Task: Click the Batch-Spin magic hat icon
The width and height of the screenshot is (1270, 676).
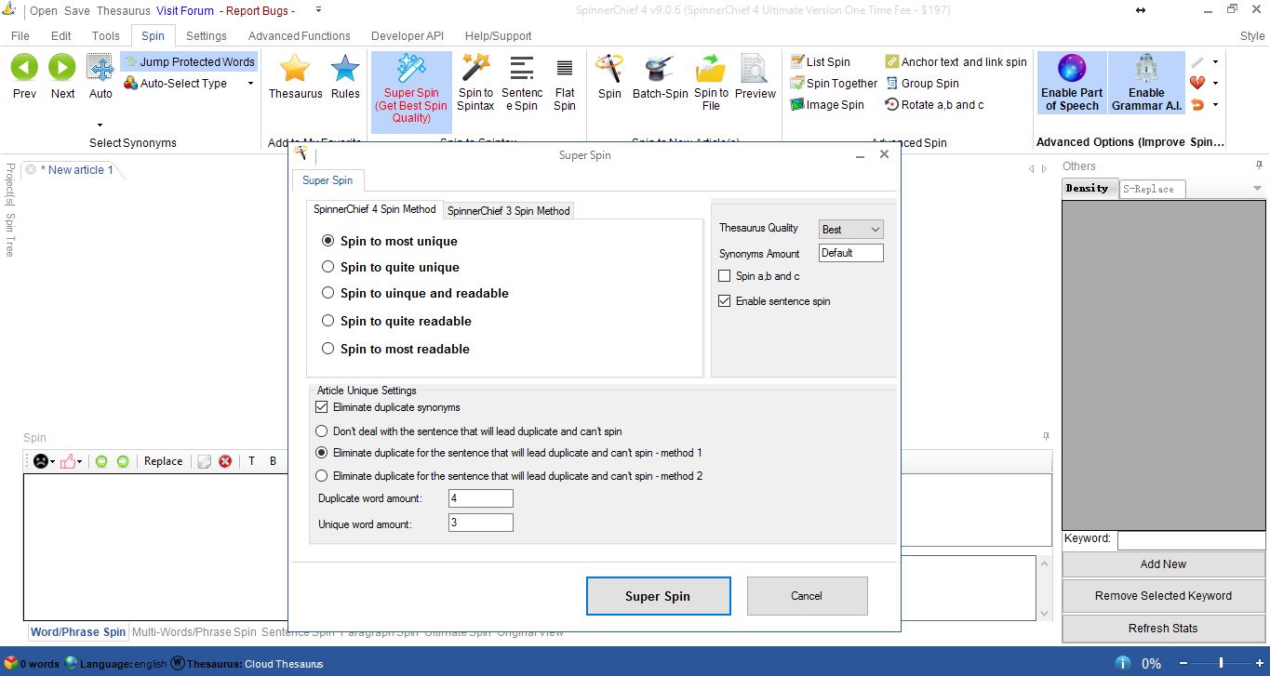Action: tap(660, 69)
